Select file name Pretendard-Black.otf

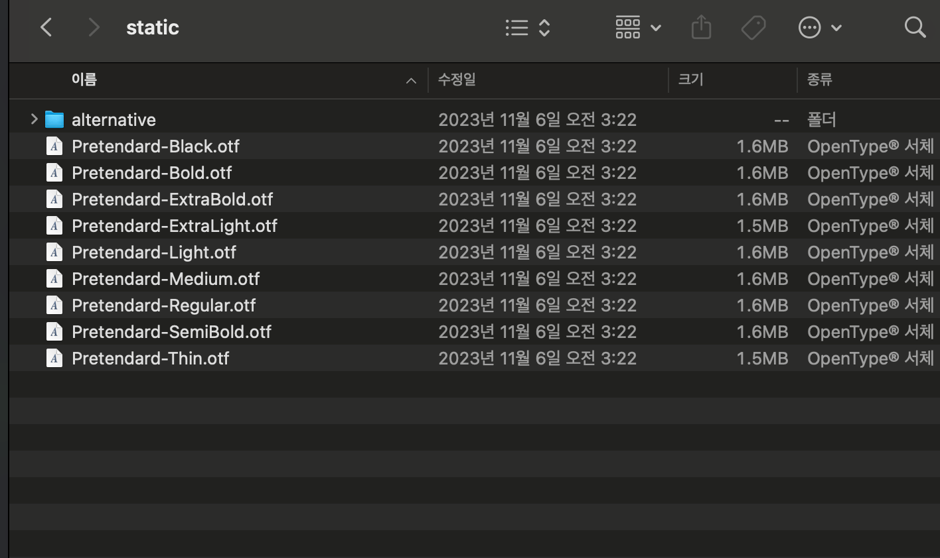click(x=155, y=146)
